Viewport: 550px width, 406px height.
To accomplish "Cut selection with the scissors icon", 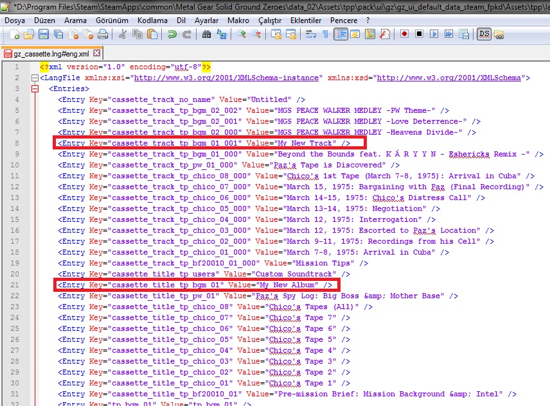I will [123, 34].
